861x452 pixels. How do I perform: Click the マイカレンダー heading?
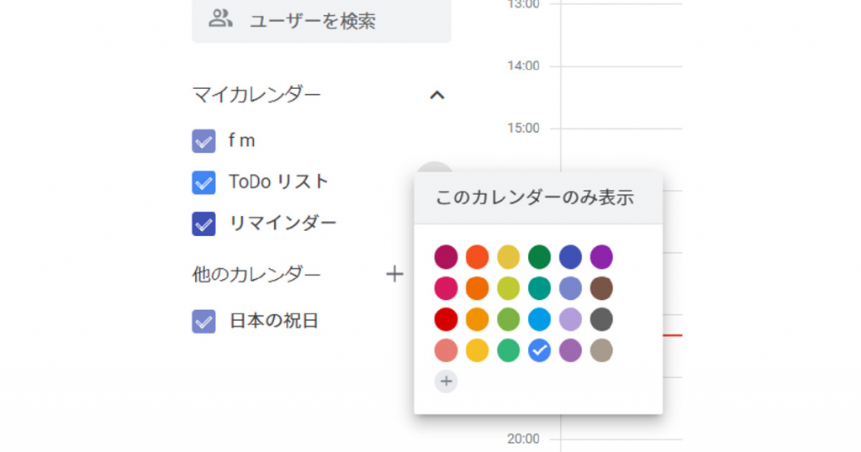(256, 95)
